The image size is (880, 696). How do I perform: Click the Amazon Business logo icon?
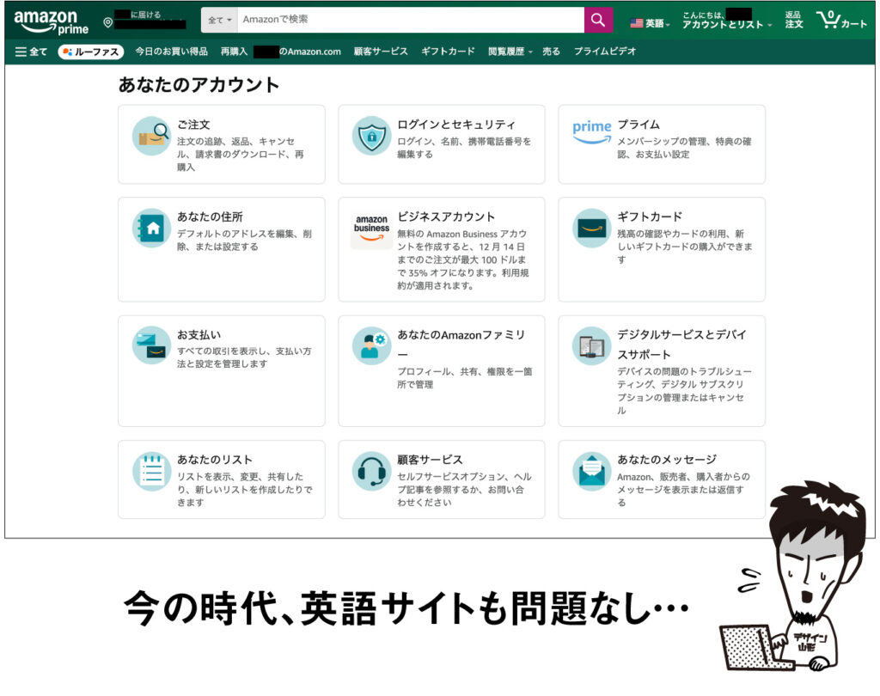point(371,229)
